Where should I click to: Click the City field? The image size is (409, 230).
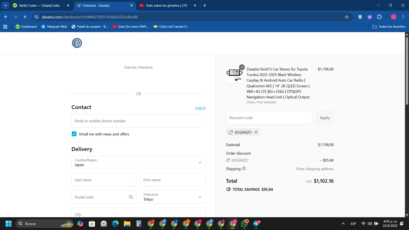(139, 213)
